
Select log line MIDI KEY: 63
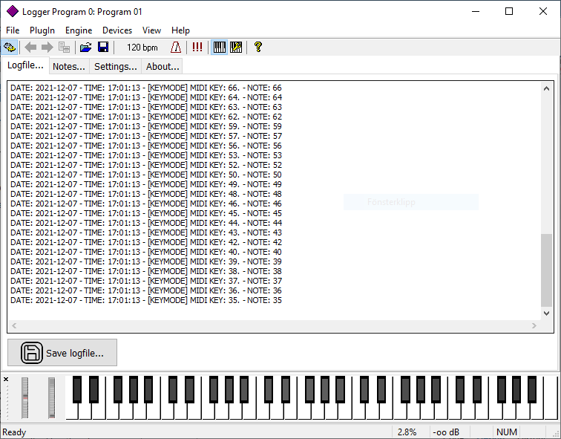click(146, 107)
